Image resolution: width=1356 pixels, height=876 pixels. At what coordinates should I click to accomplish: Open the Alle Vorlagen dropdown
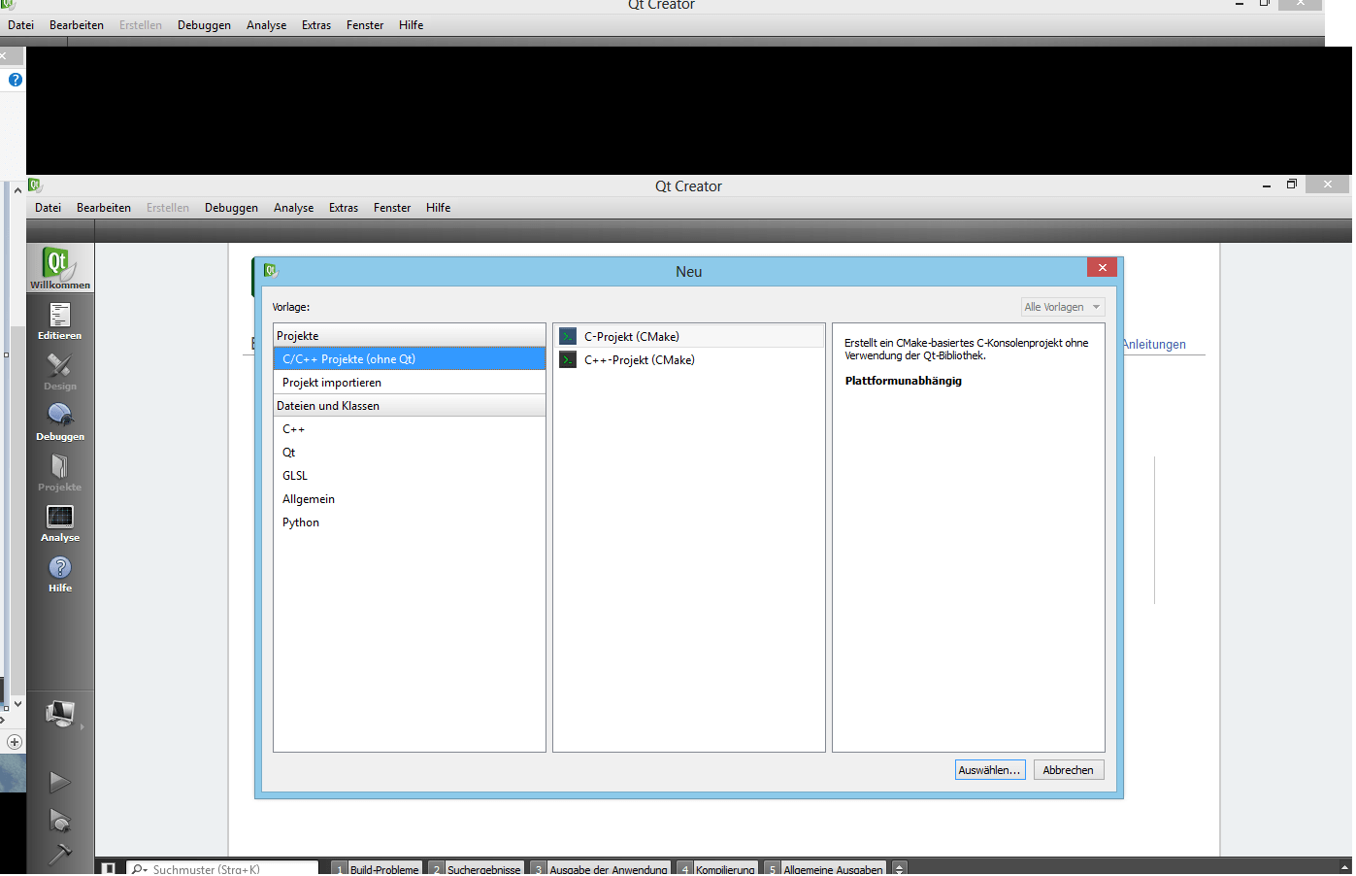[1063, 307]
